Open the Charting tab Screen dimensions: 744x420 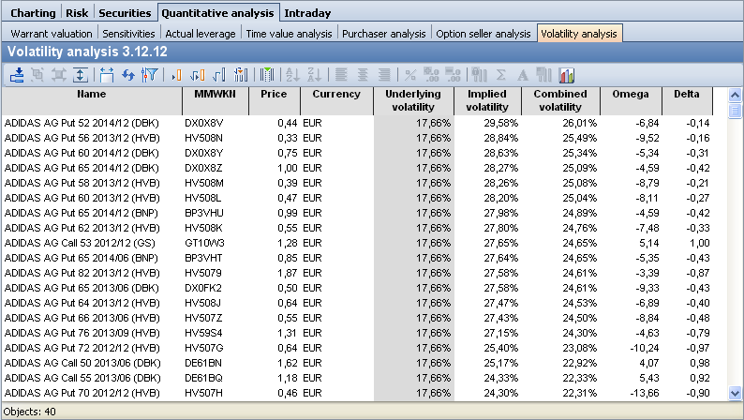pos(32,13)
